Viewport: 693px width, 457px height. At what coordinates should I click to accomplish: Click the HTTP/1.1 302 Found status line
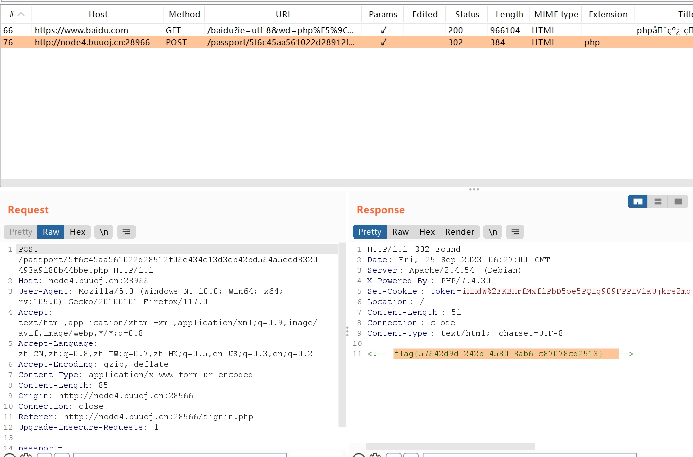coord(414,249)
